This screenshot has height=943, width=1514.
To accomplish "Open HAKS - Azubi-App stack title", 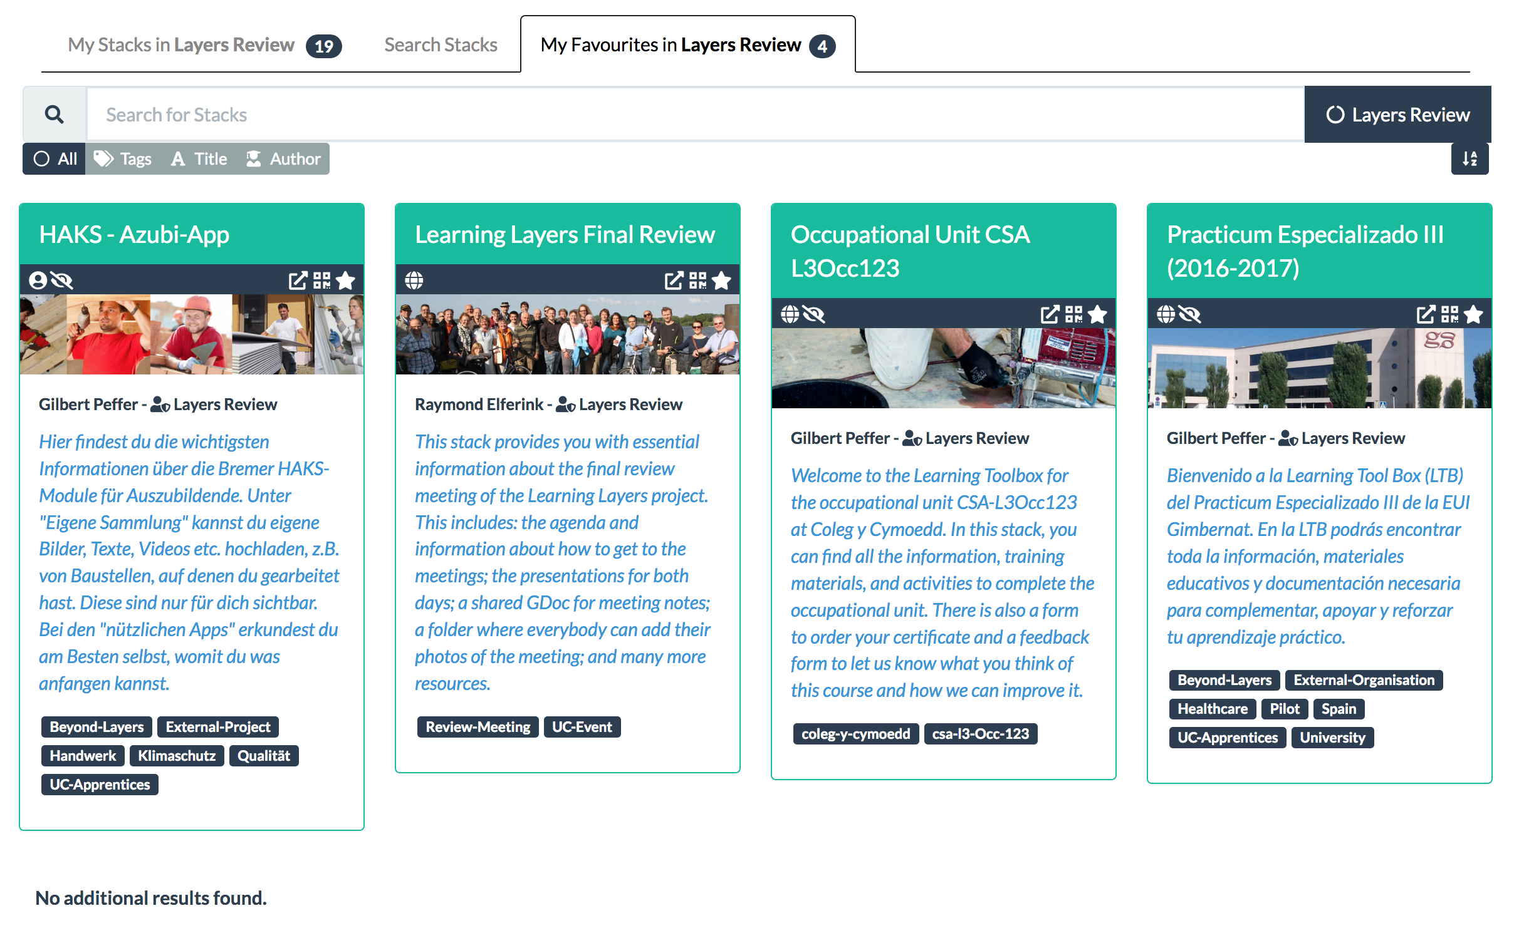I will pos(134,235).
